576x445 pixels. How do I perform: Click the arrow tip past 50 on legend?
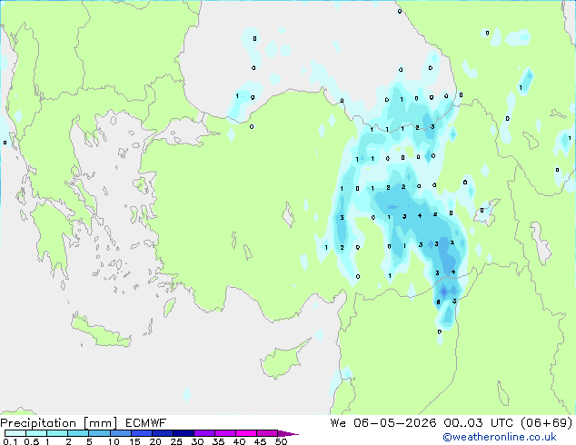(x=288, y=433)
